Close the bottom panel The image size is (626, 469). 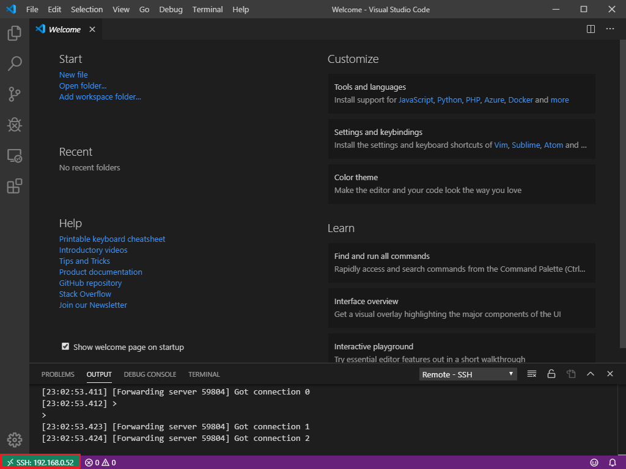609,374
